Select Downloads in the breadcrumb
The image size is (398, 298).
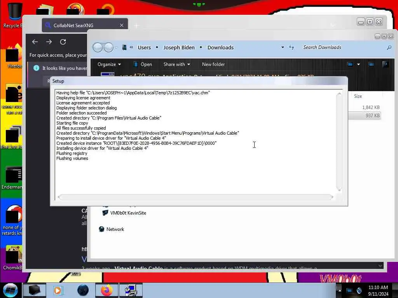(x=220, y=47)
